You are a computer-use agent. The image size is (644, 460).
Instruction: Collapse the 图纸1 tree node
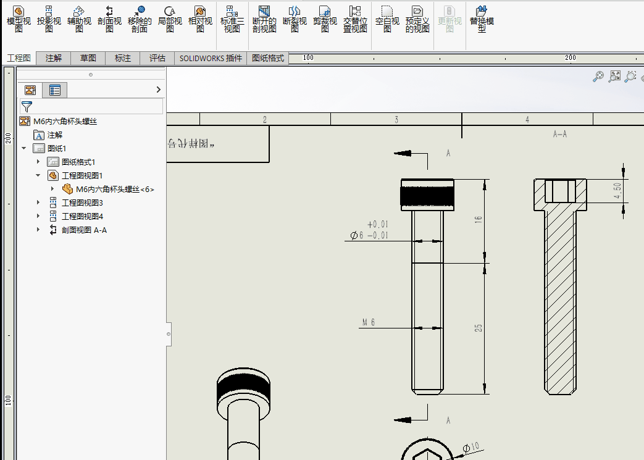pos(24,148)
